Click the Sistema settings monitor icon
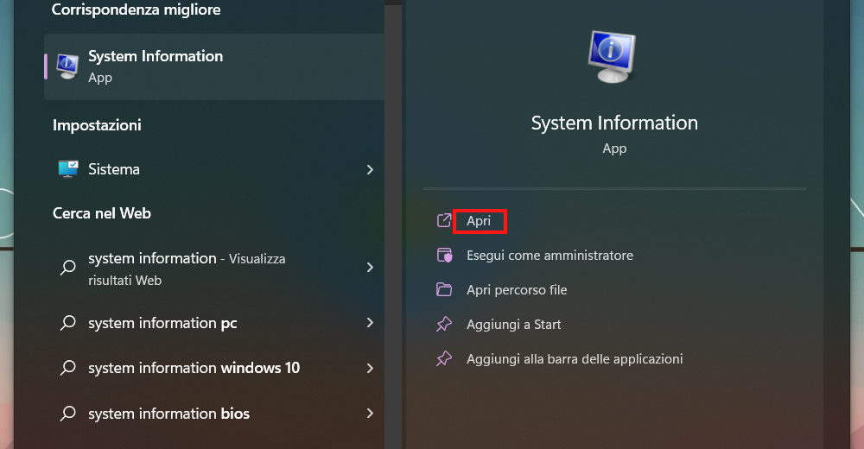 point(67,169)
